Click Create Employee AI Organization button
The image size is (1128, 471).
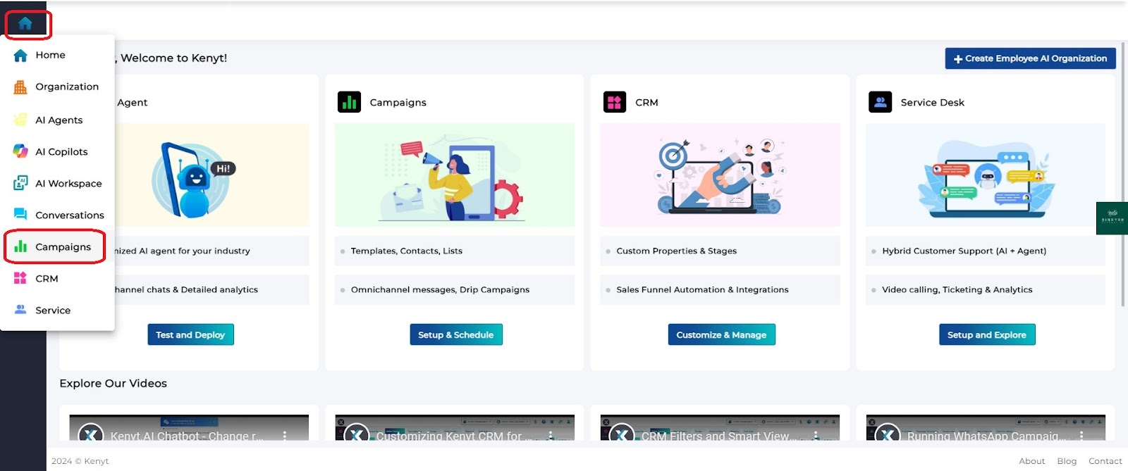coord(1030,58)
